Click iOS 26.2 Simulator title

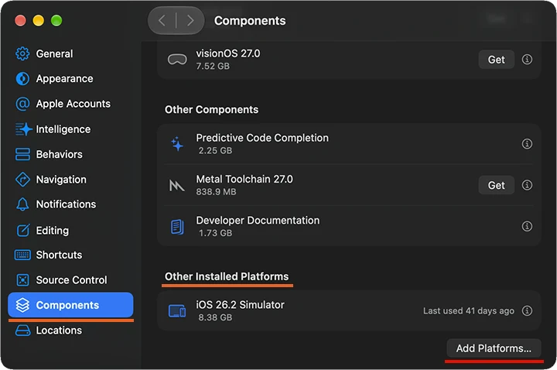(240, 305)
